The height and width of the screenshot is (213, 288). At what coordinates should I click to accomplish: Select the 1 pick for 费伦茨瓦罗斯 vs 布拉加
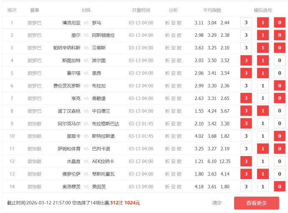click(263, 86)
